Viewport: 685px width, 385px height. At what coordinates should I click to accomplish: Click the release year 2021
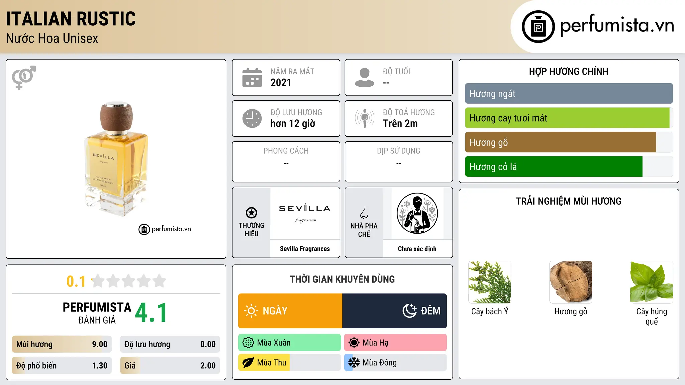[281, 83]
